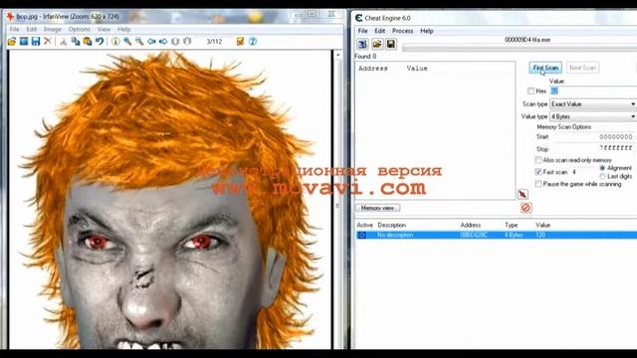Click the 3/112 image counter in IrfanView
637x358 pixels.
pos(214,42)
